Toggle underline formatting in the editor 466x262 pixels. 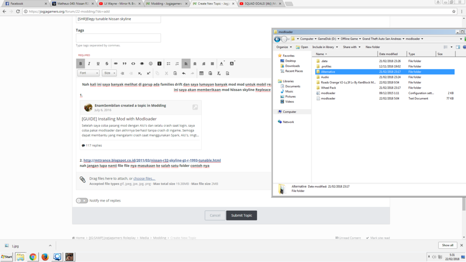tap(98, 64)
